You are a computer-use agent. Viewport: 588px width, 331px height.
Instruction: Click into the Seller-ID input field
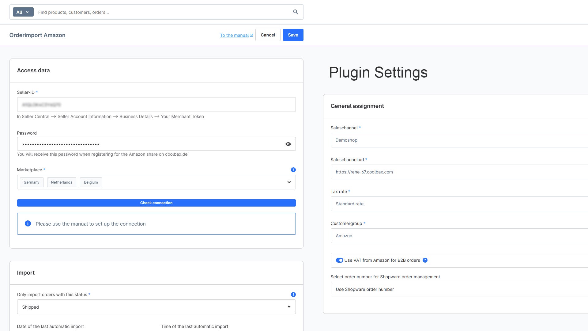[156, 105]
